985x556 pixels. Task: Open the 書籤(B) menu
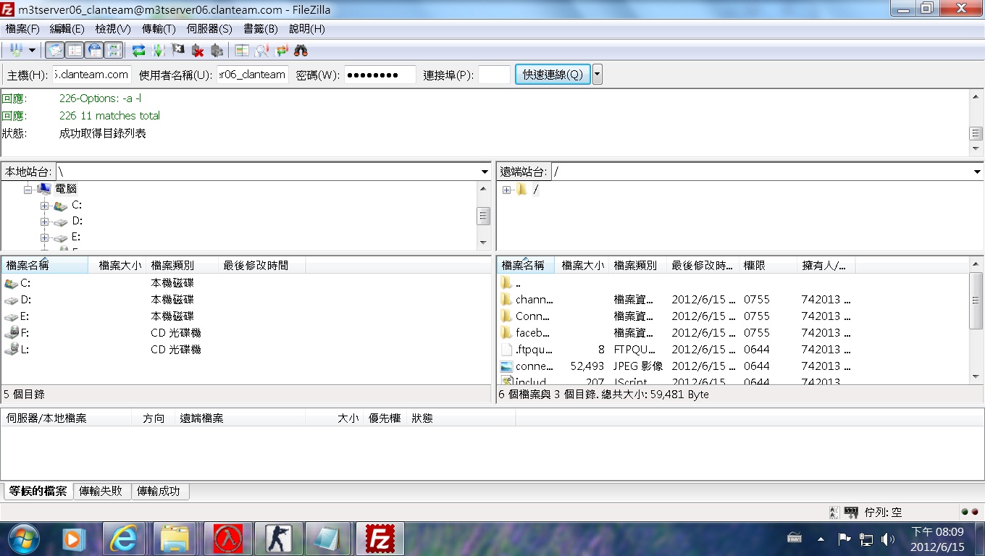pos(261,29)
